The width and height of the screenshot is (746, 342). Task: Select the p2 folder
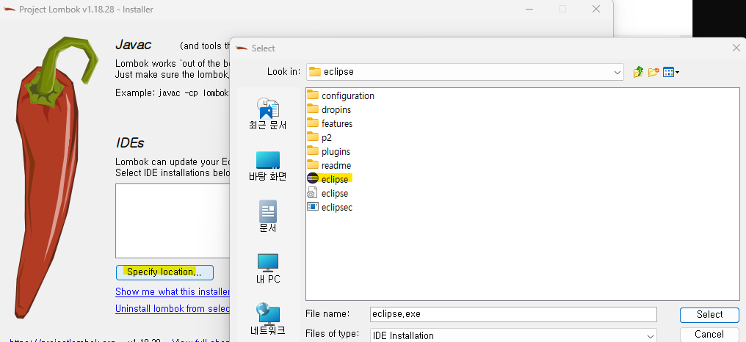click(319, 137)
